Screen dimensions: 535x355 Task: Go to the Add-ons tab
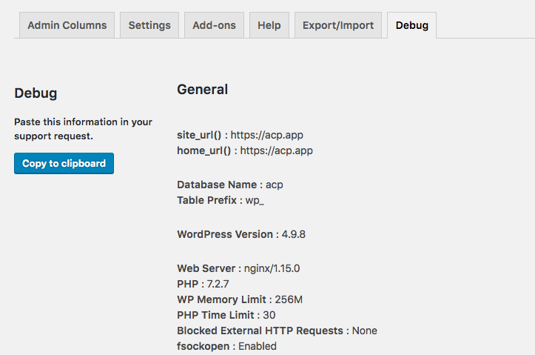[x=214, y=25]
